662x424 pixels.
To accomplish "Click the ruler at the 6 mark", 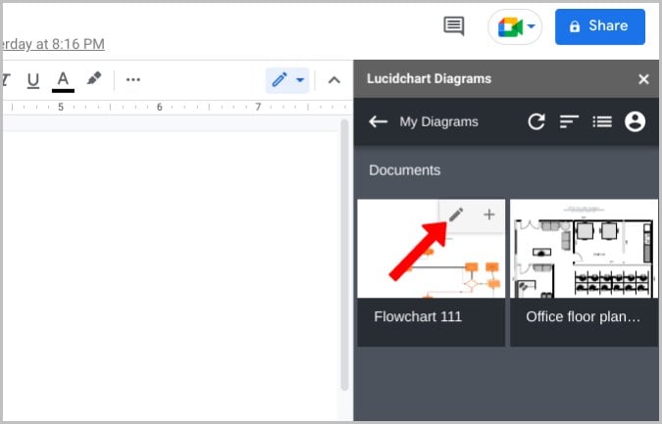I will tap(159, 107).
